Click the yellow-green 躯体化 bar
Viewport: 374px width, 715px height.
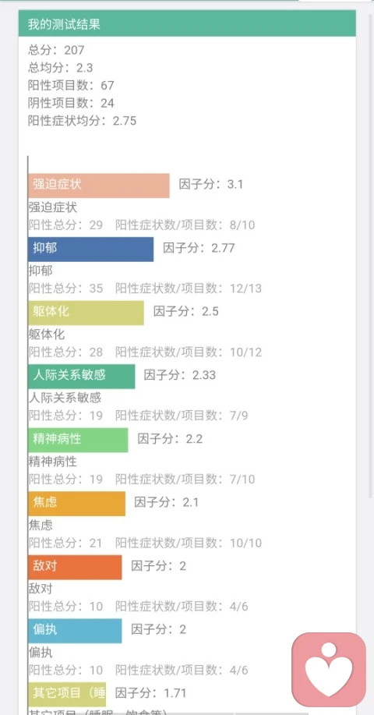(x=86, y=313)
